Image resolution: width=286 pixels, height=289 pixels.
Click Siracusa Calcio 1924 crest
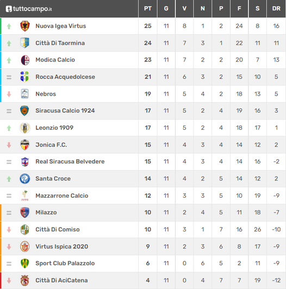[x=24, y=111]
